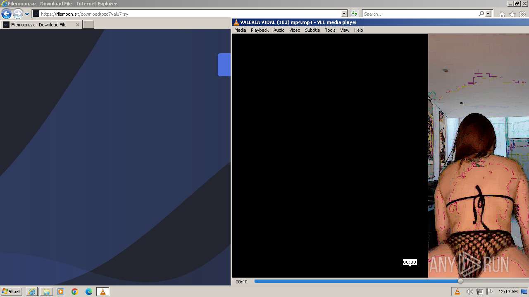529x297 pixels.
Task: Open Internet Explorer from the taskbar
Action: pyautogui.click(x=32, y=292)
